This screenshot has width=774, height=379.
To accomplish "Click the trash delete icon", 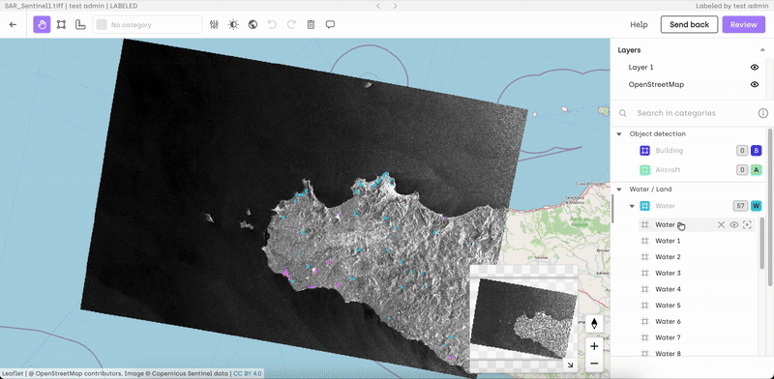I will (x=311, y=25).
